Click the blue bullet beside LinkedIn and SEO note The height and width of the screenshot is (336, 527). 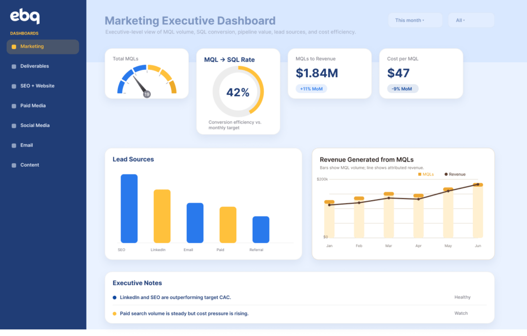click(x=115, y=298)
